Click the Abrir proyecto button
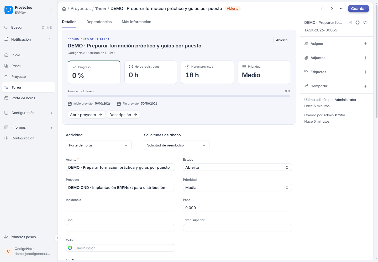Screen dimensions: 378x262 [x=86, y=115]
